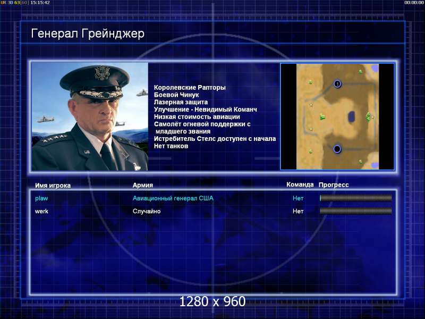Click the 'Армия' column header
The image size is (425, 319).
point(143,185)
